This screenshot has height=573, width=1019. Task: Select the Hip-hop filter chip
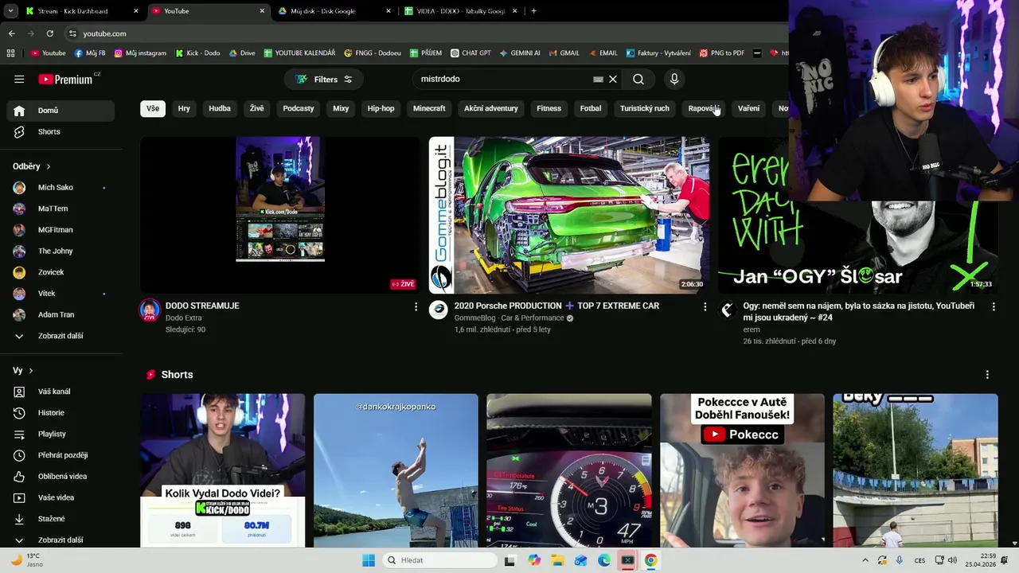pos(381,108)
